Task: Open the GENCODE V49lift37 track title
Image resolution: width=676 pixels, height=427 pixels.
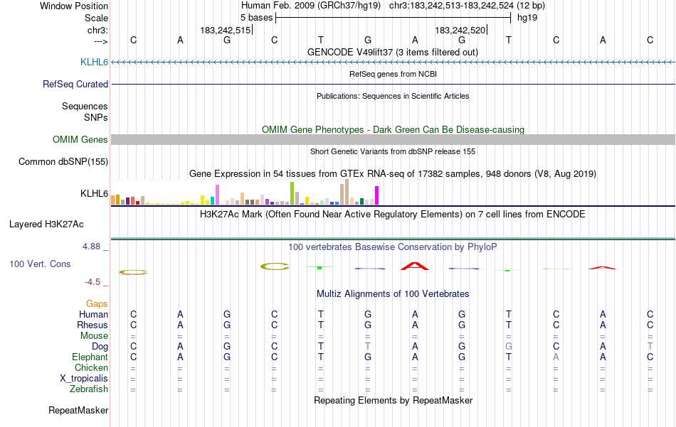Action: tap(393, 52)
